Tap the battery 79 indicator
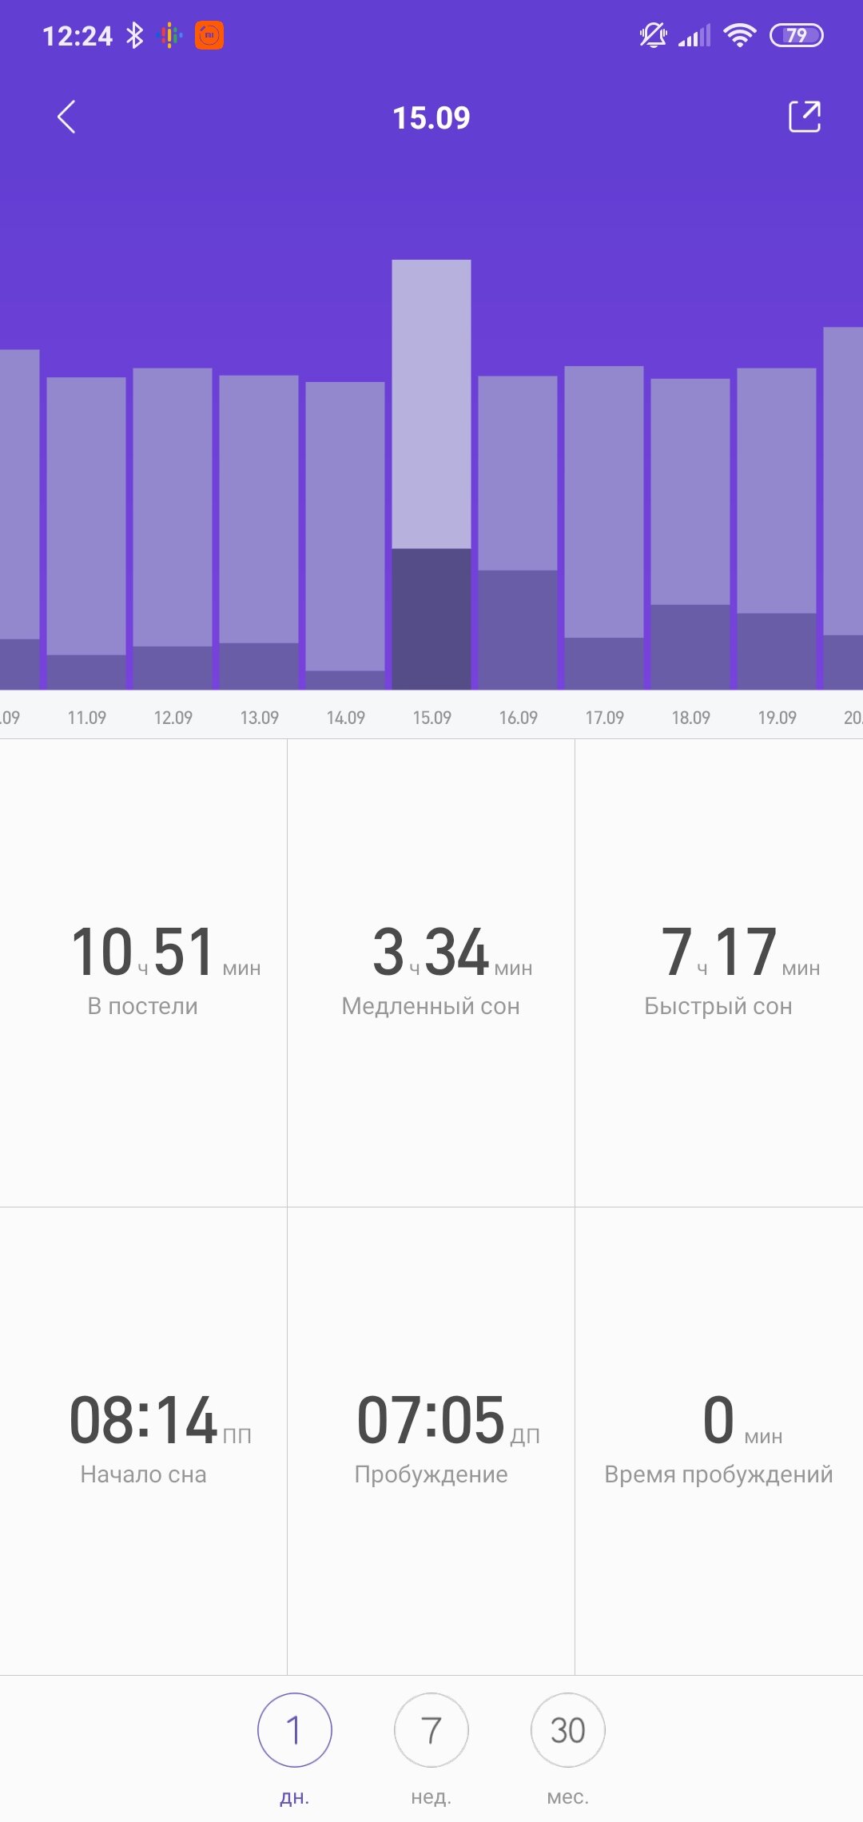Screen dimensions: 863x1822 tap(796, 35)
